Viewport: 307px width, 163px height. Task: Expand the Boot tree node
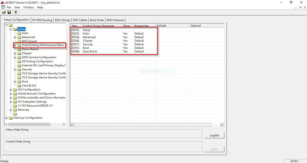pyautogui.click(x=15, y=82)
